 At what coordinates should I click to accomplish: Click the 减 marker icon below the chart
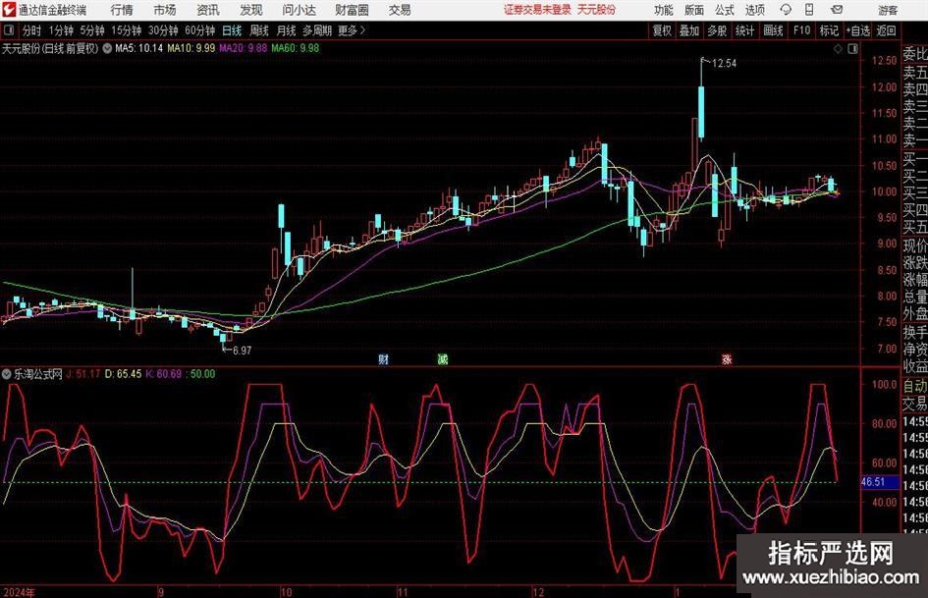coord(443,358)
